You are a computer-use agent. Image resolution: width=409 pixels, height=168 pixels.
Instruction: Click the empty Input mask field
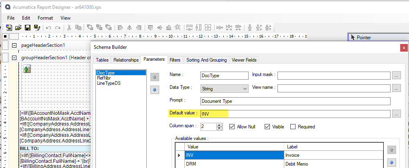[x=334, y=76]
